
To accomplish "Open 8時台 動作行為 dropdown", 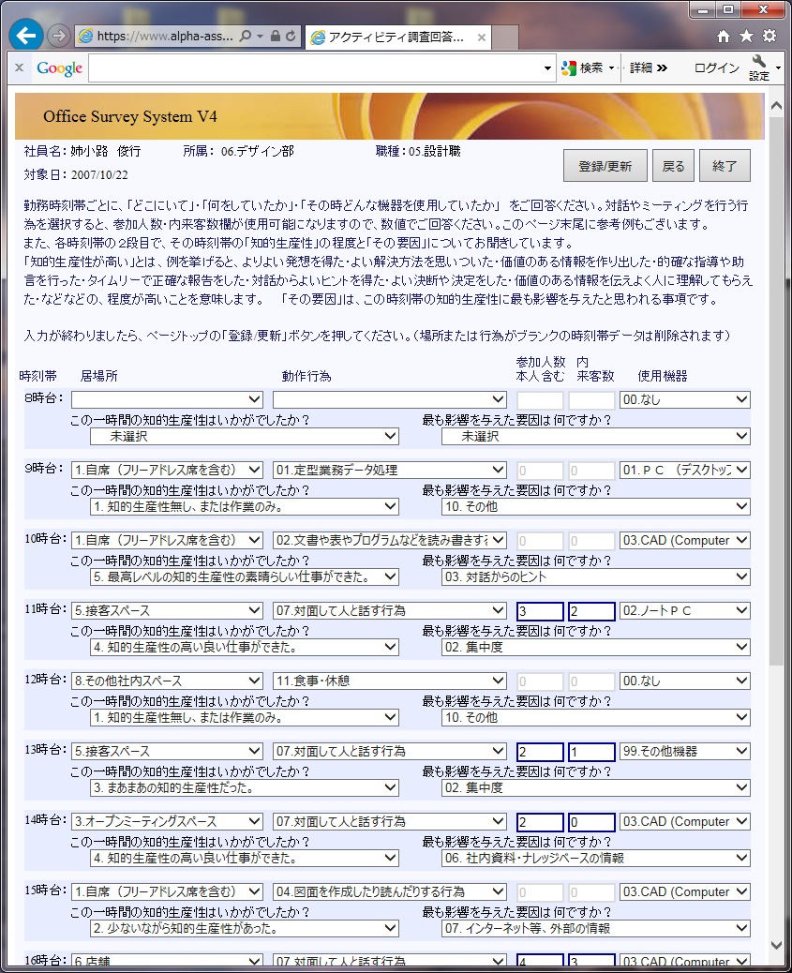I will 390,399.
